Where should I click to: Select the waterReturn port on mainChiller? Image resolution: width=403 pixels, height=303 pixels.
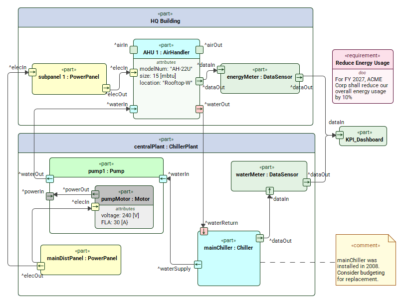pos(204,231)
